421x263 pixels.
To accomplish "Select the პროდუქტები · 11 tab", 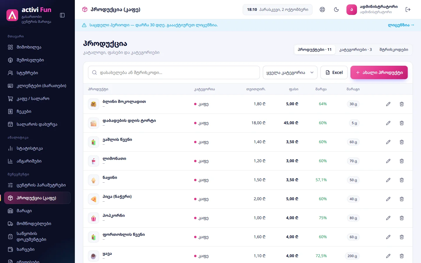I will click(315, 50).
